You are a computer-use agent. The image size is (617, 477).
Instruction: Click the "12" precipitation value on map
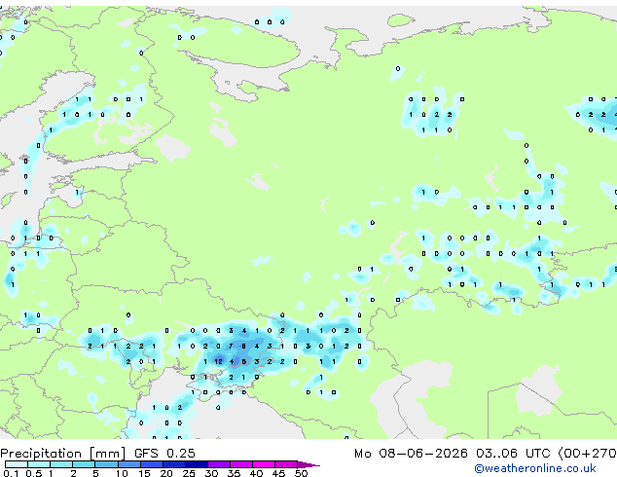(x=218, y=361)
